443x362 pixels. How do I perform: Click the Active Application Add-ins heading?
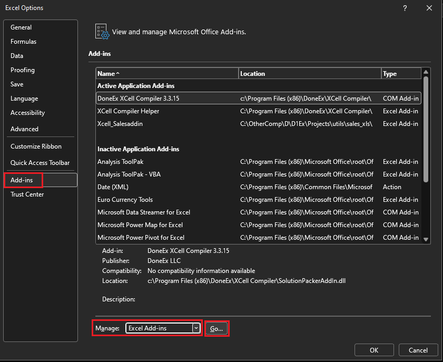pos(136,86)
